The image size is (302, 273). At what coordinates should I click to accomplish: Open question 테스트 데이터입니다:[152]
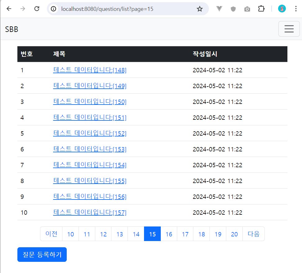coord(90,133)
